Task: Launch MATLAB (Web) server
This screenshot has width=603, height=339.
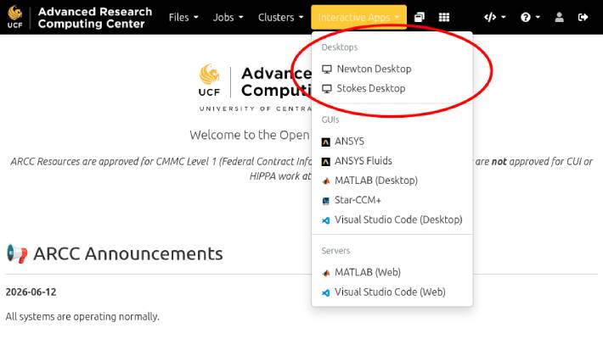Action: click(x=392, y=272)
